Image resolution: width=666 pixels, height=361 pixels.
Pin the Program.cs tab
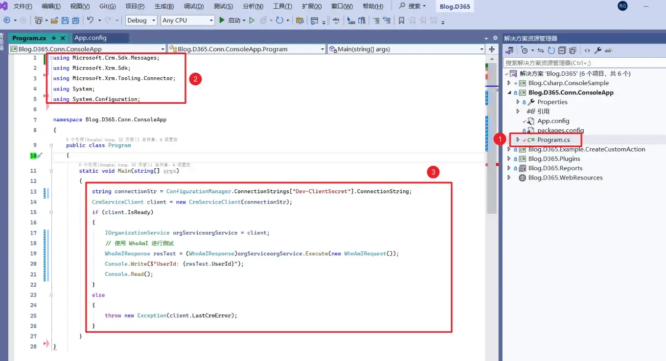click(x=54, y=38)
